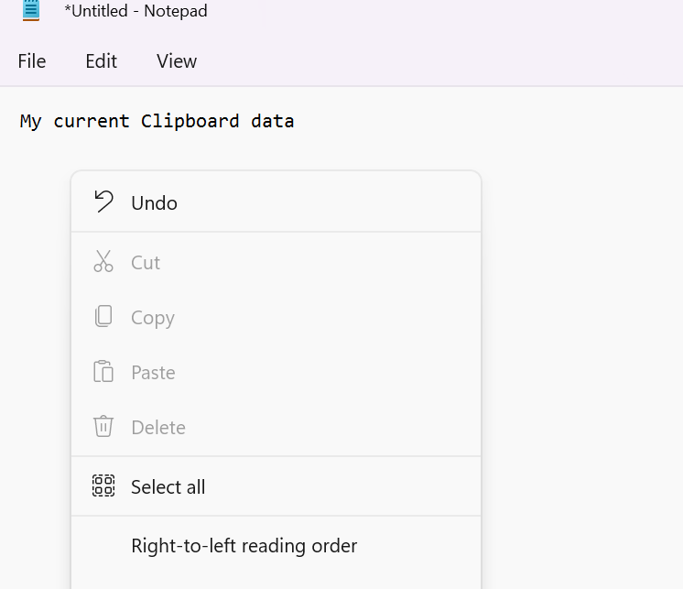This screenshot has height=589, width=683.
Task: Click the scissors Cut icon
Action: (103, 261)
